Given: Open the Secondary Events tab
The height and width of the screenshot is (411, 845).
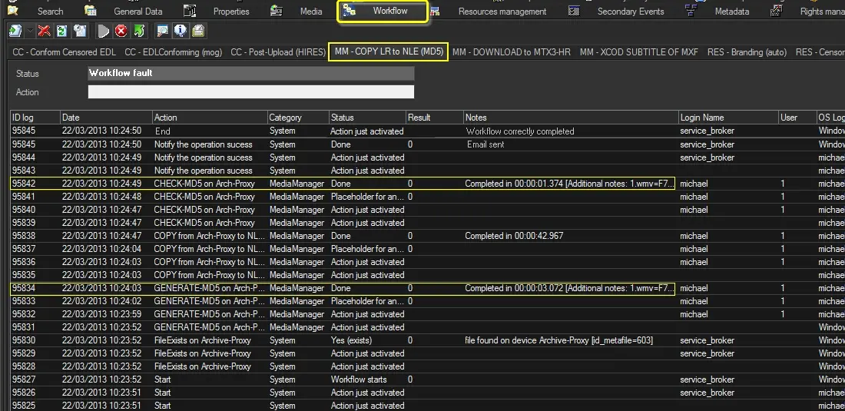Looking at the screenshot, I should coord(630,12).
